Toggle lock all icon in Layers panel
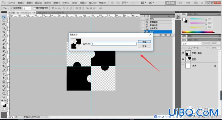 pos(198,48)
